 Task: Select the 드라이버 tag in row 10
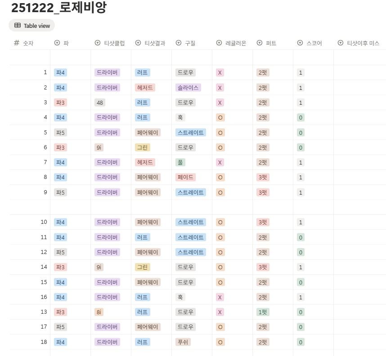click(x=108, y=222)
